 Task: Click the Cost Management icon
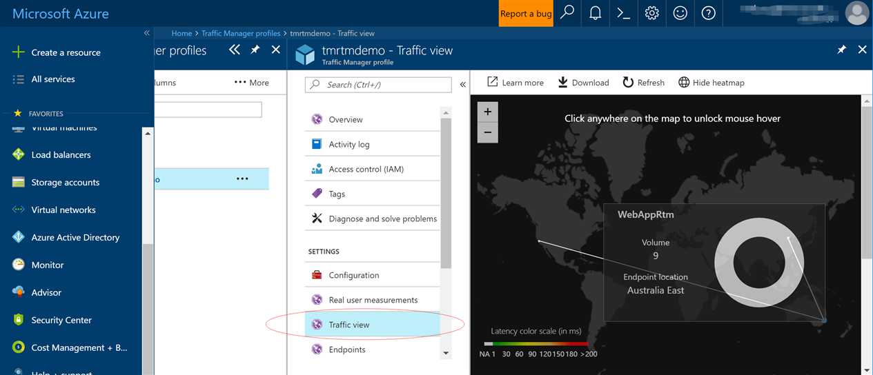[19, 347]
